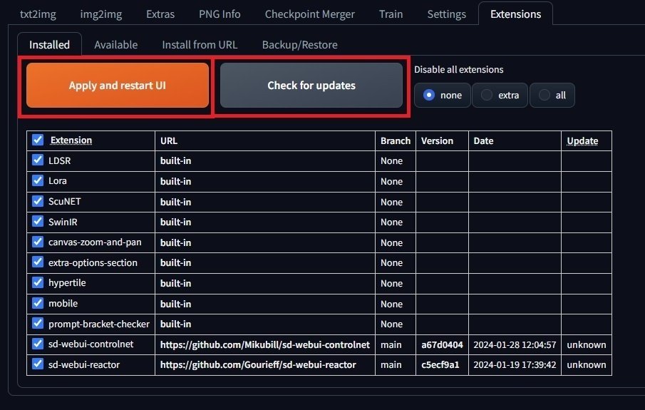
Task: Click the 'Disable all extensions' label
Action: [459, 70]
